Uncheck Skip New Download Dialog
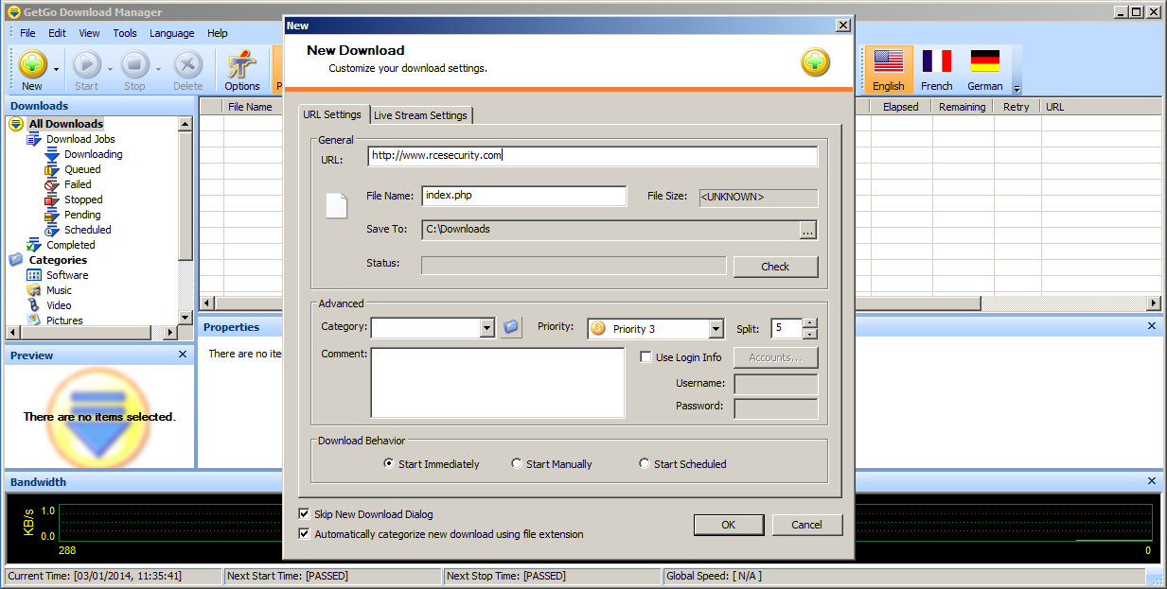 pyautogui.click(x=304, y=514)
